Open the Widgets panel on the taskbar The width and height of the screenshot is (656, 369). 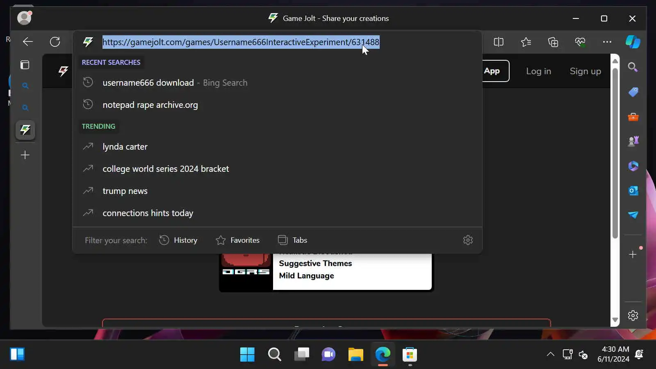coord(17,354)
